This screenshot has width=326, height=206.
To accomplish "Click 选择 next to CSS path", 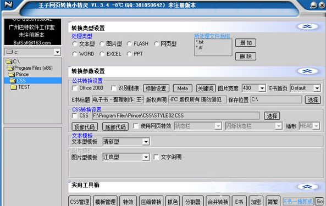I will [x=272, y=116].
